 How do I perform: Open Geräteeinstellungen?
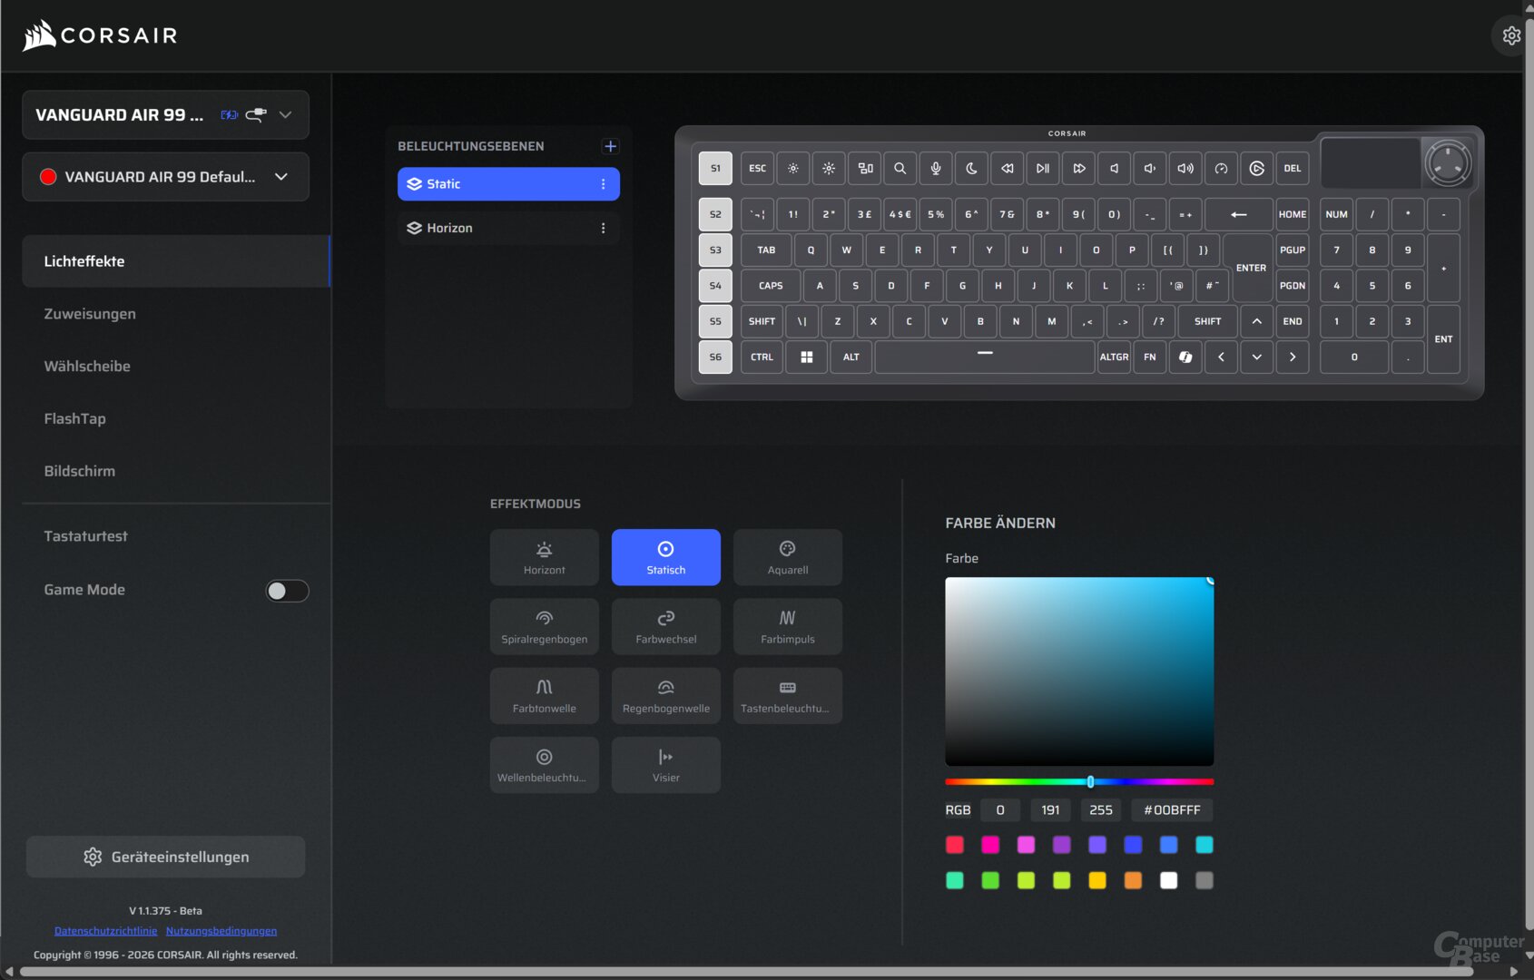pos(165,856)
